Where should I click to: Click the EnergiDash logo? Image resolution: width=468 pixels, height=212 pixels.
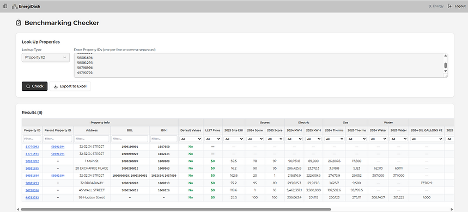(26, 7)
